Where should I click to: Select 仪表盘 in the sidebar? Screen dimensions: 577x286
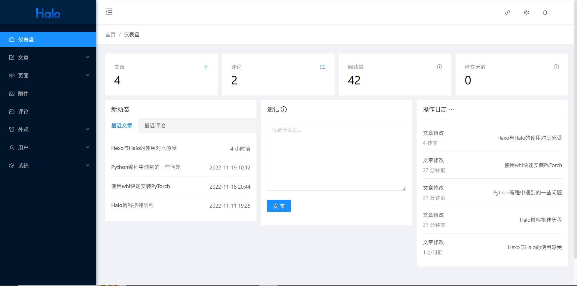[x=48, y=39]
